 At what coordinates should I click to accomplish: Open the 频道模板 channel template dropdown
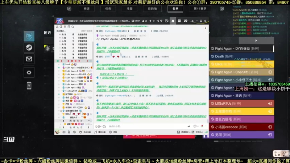(x=184, y=132)
